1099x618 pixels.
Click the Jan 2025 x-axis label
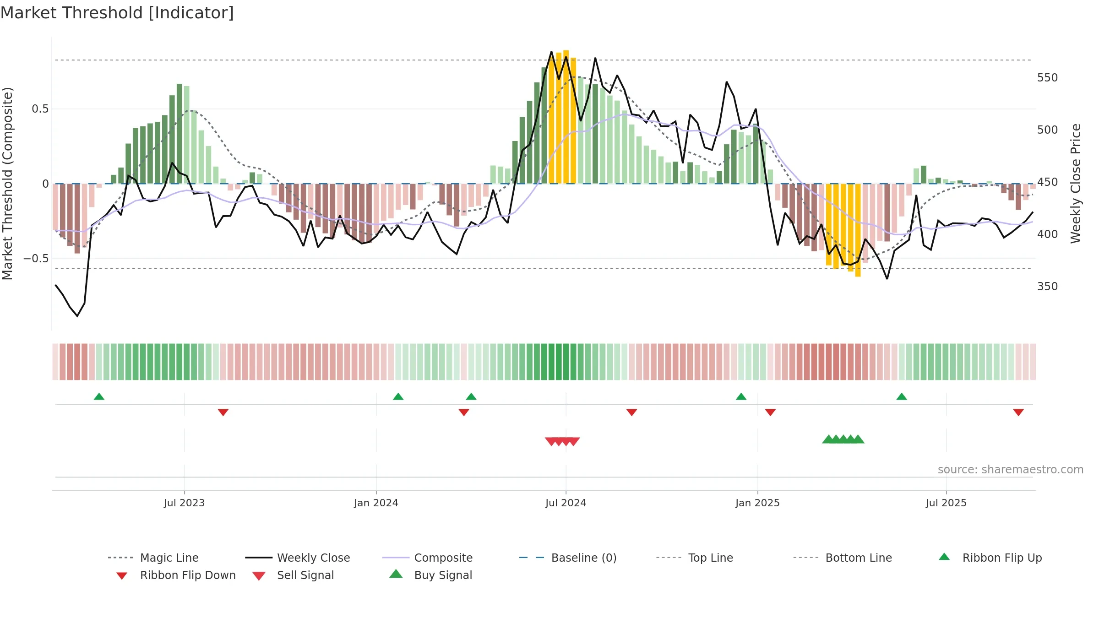757,503
